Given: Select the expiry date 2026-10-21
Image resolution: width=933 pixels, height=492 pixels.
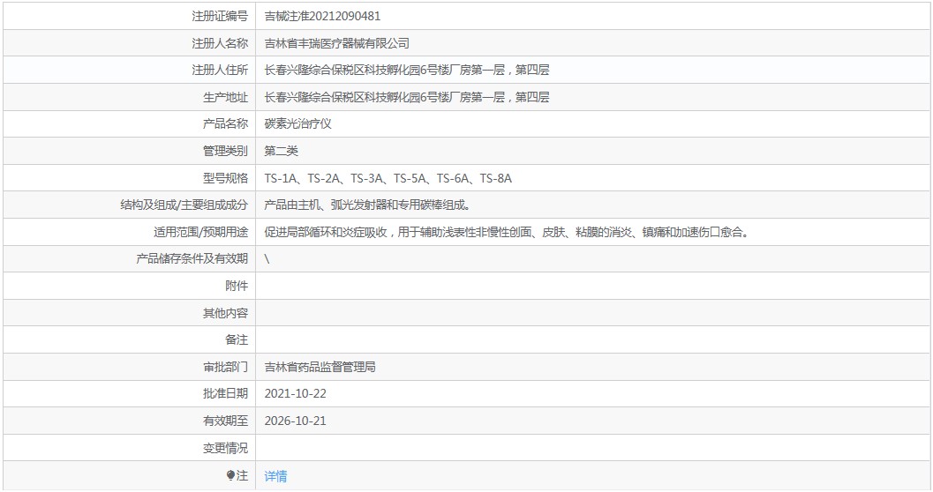Looking at the screenshot, I should pos(295,421).
